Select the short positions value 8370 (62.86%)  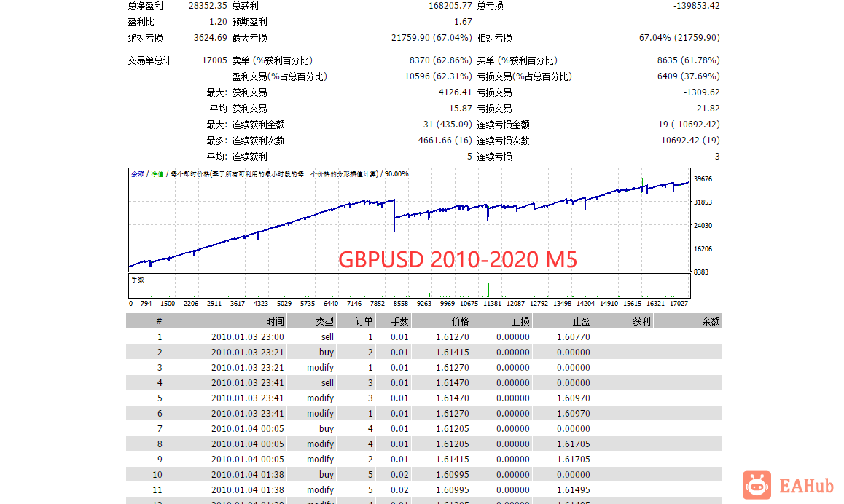coord(441,60)
